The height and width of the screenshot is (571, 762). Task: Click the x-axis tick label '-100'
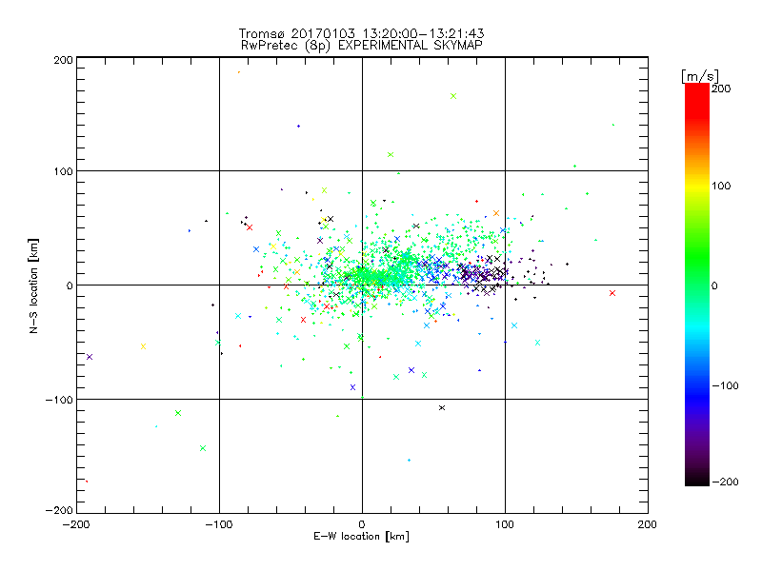click(x=219, y=525)
